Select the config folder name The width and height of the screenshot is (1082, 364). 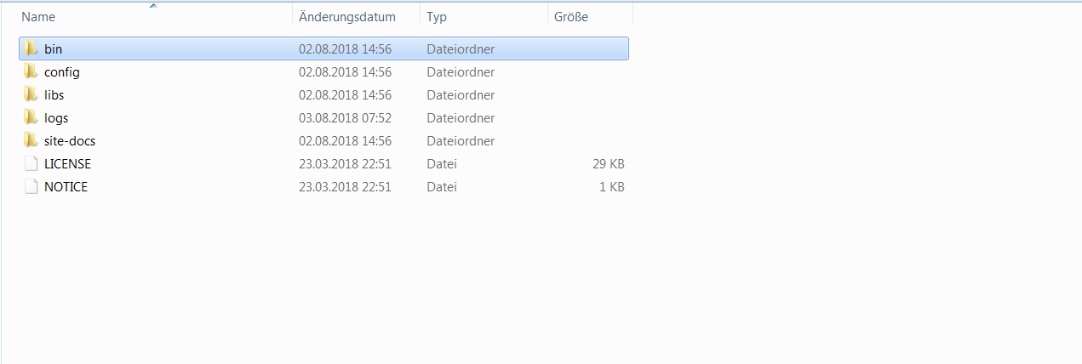coord(62,72)
